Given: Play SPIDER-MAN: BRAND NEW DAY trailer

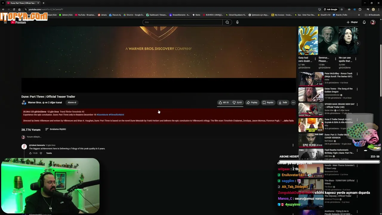Looking at the screenshot, I should pyautogui.click(x=311, y=110).
